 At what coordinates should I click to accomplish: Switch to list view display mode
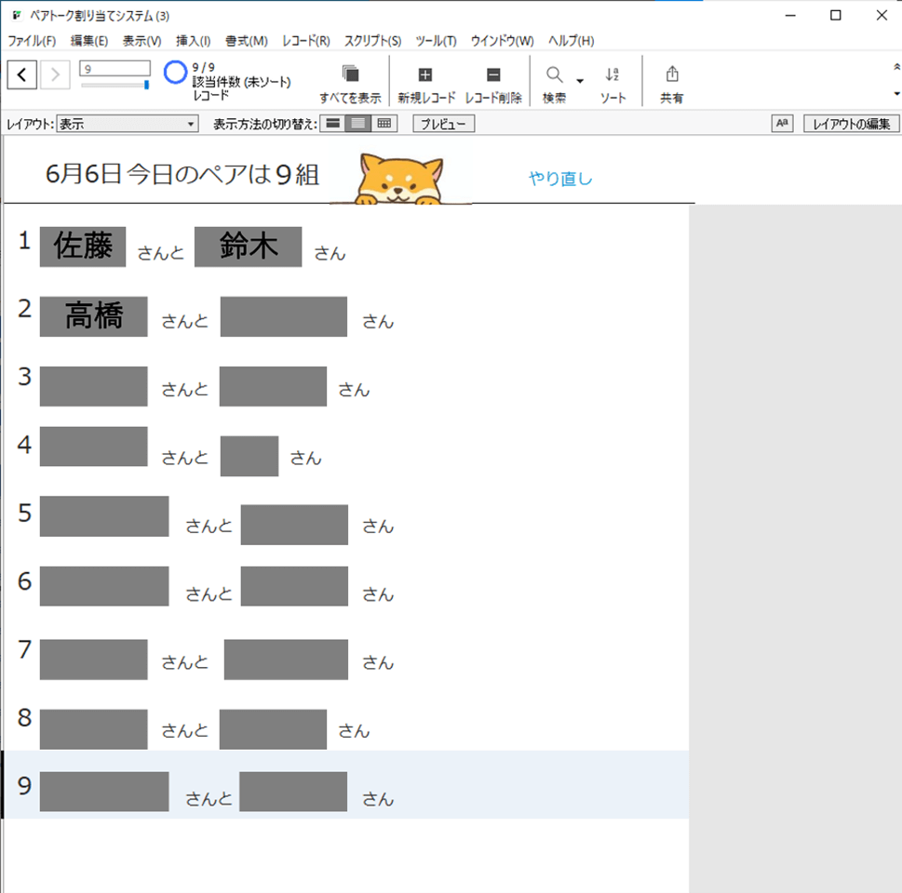click(357, 124)
